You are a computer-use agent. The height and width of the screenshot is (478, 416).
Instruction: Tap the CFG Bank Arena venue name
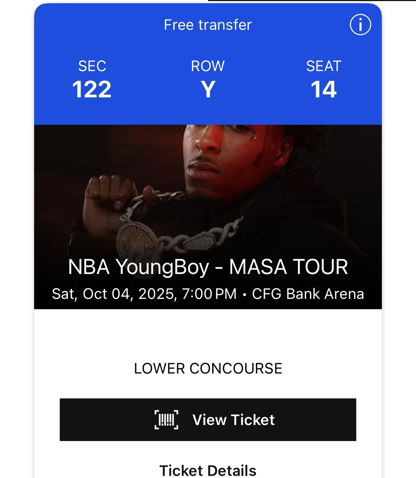click(308, 294)
